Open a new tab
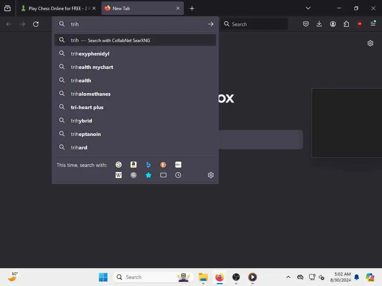 tap(192, 9)
